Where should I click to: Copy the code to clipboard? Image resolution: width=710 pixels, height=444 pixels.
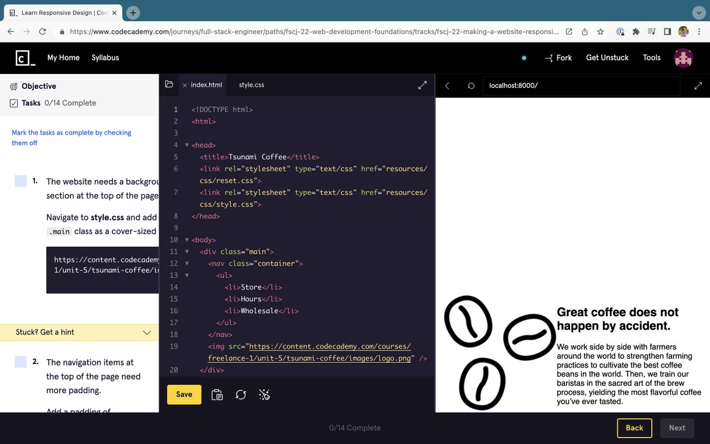217,395
